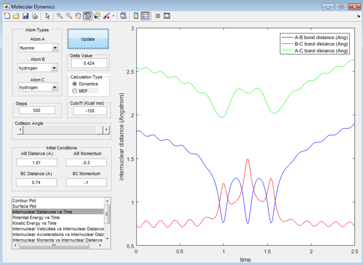The height and width of the screenshot is (265, 363).
Task: Click the New Figure toolbar icon
Action: click(x=6, y=16)
